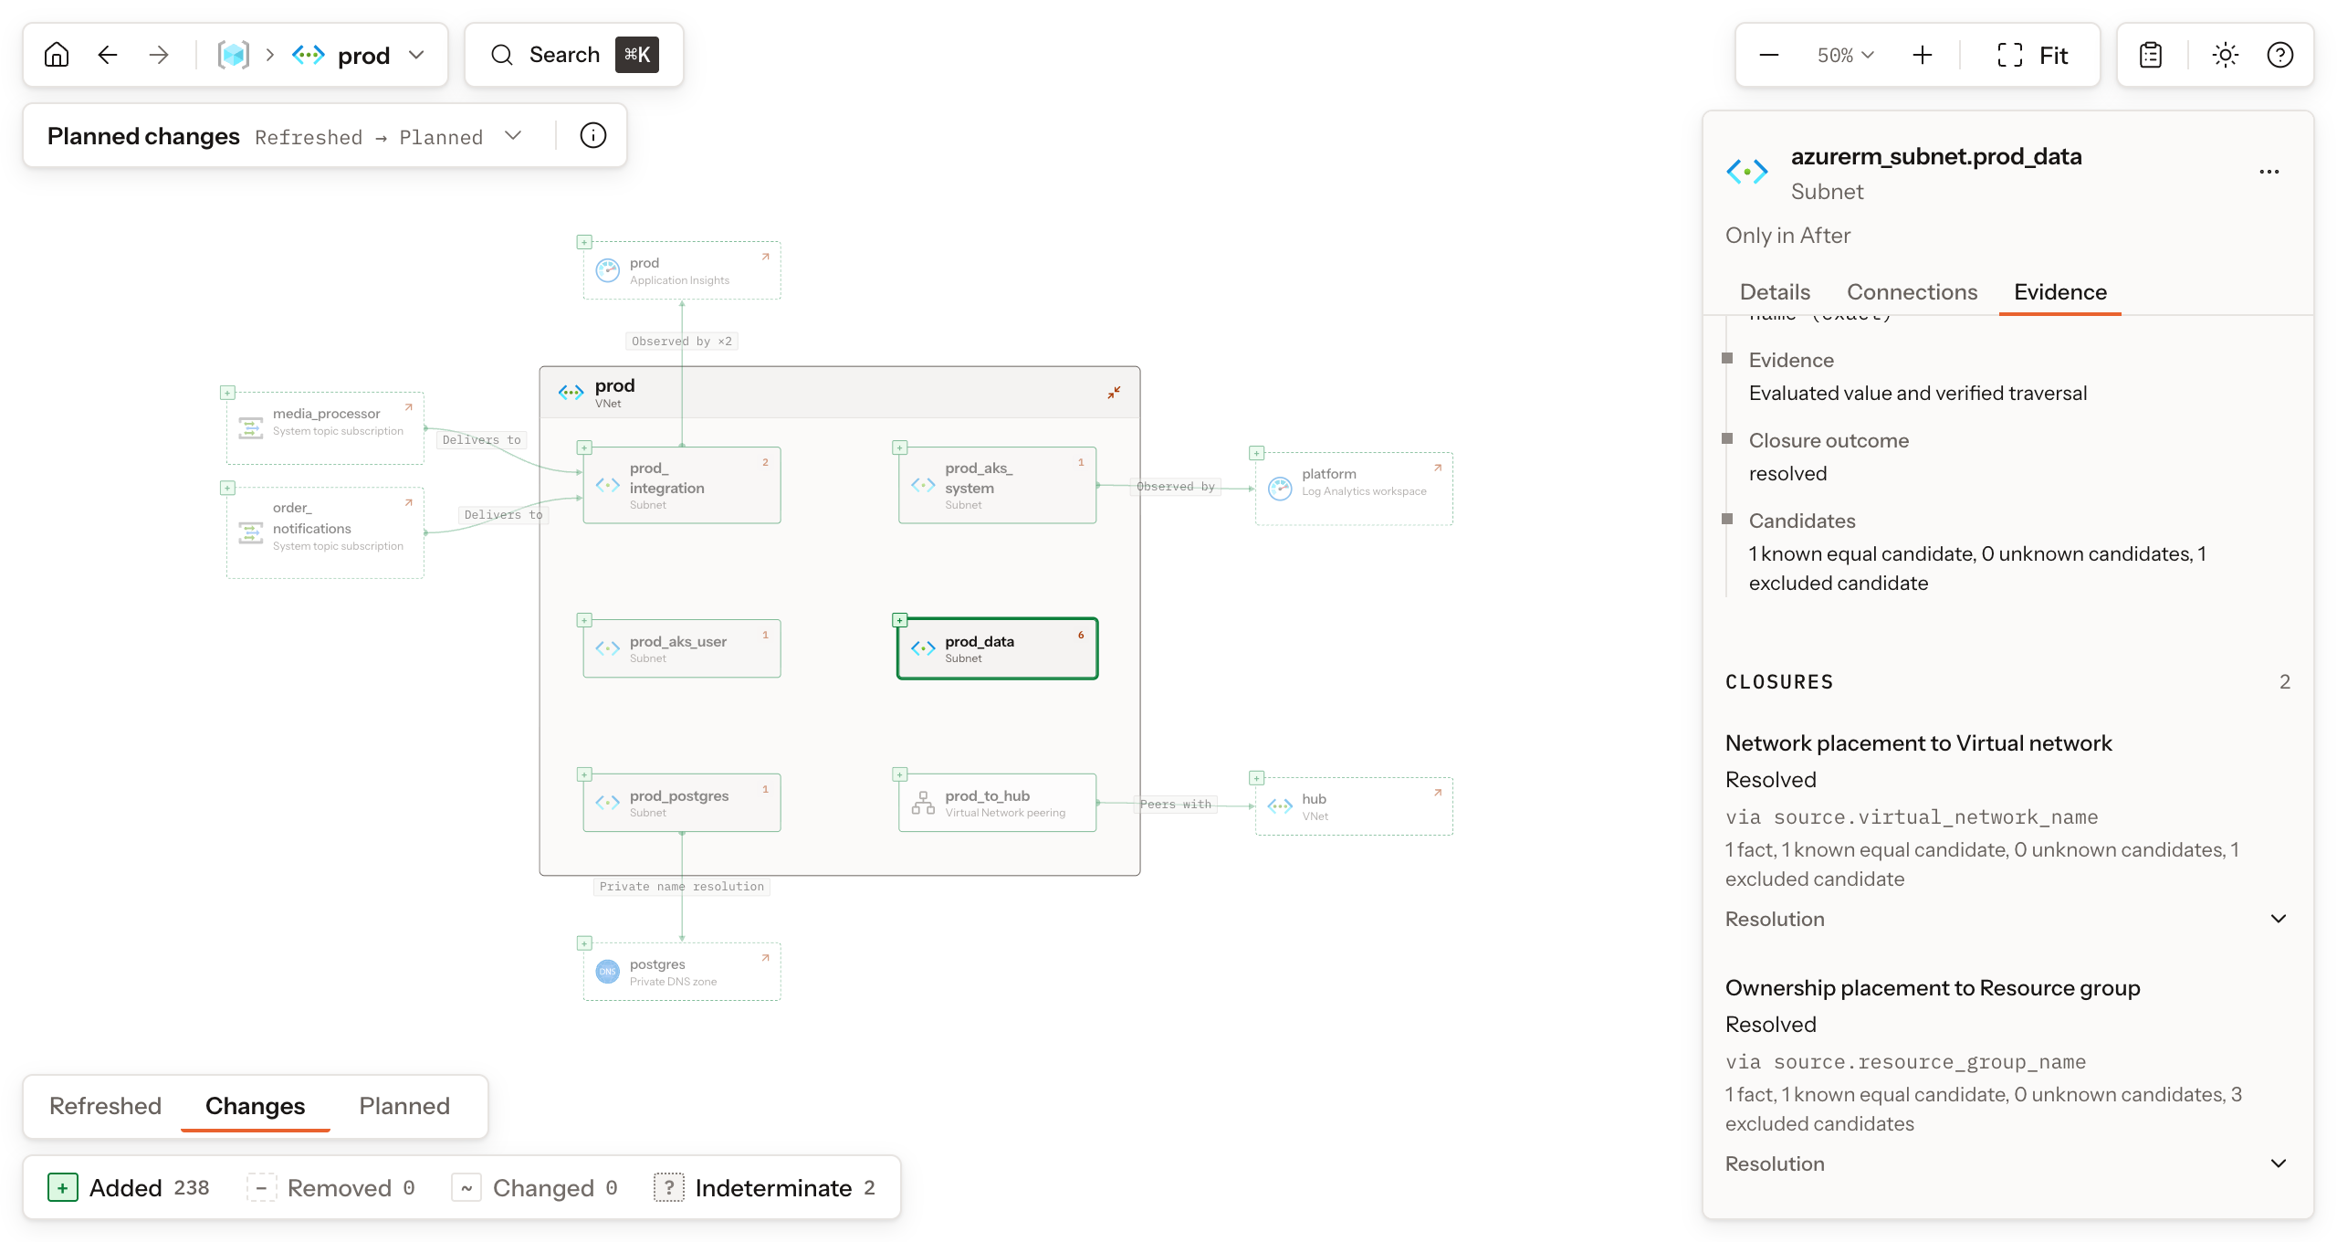
Task: Open the Search box
Action: pos(574,55)
